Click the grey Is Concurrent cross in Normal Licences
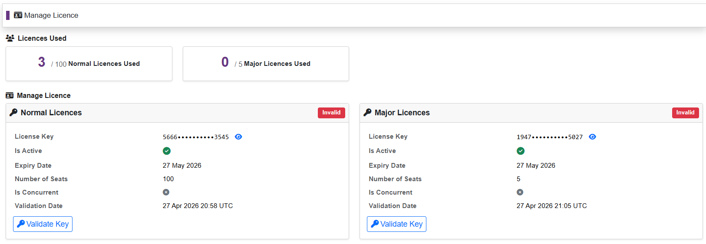The image size is (706, 244). pyautogui.click(x=166, y=192)
